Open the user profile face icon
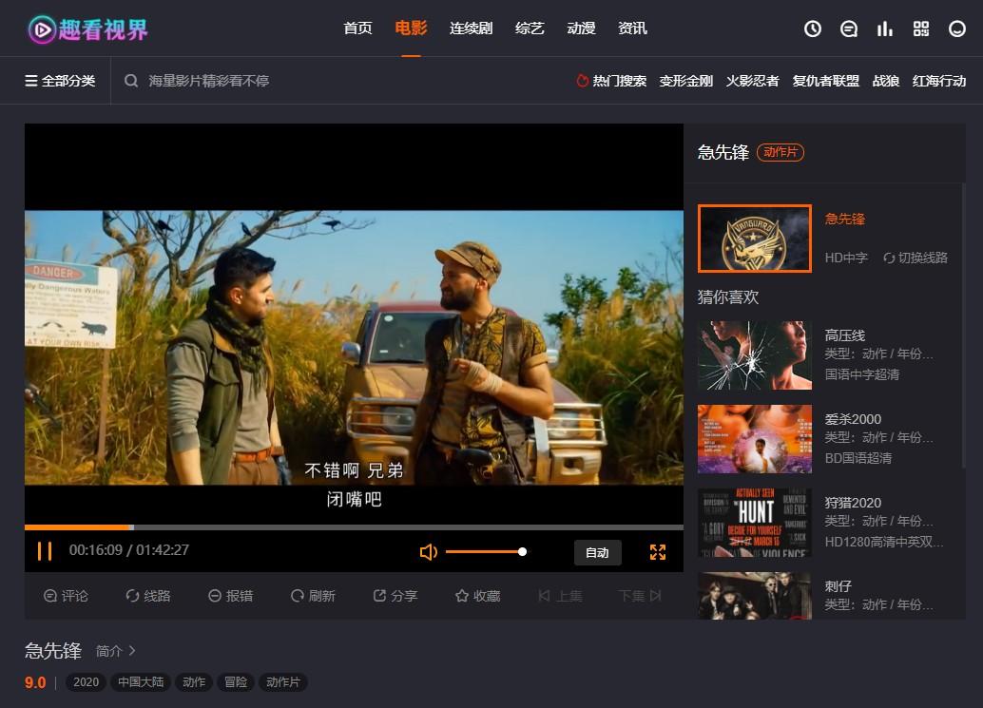The width and height of the screenshot is (983, 708). tap(957, 29)
